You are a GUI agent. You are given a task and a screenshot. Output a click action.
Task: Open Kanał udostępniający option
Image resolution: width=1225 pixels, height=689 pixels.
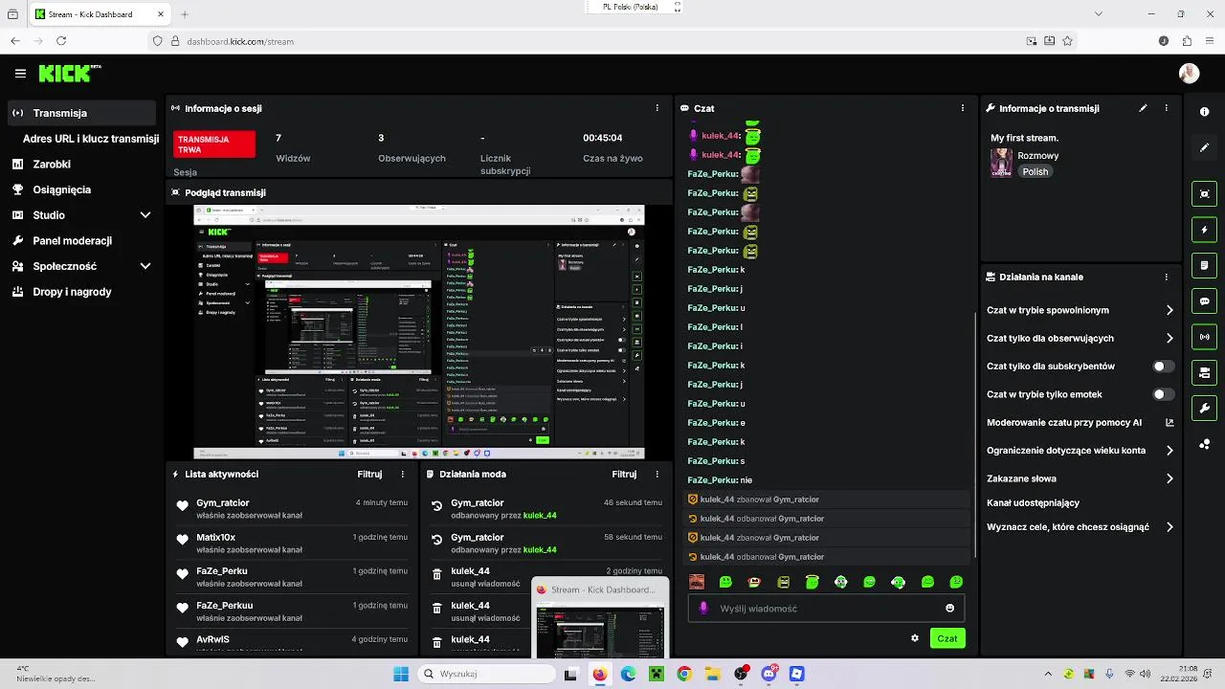[x=1033, y=502]
